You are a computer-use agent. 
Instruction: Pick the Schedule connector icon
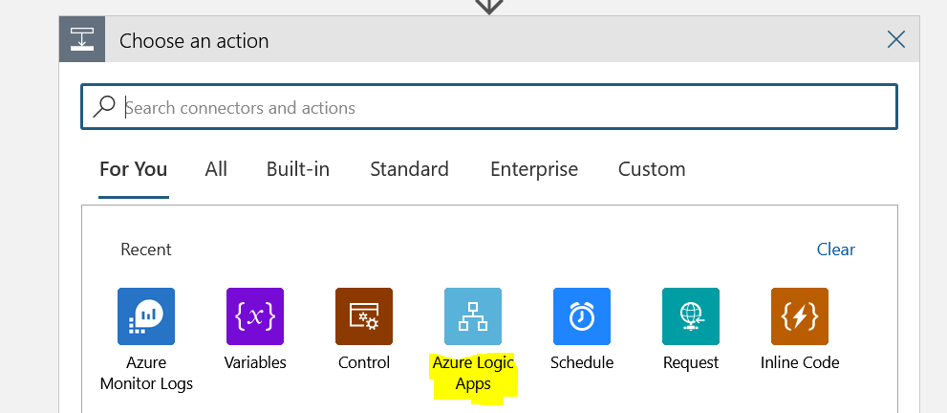coord(582,316)
